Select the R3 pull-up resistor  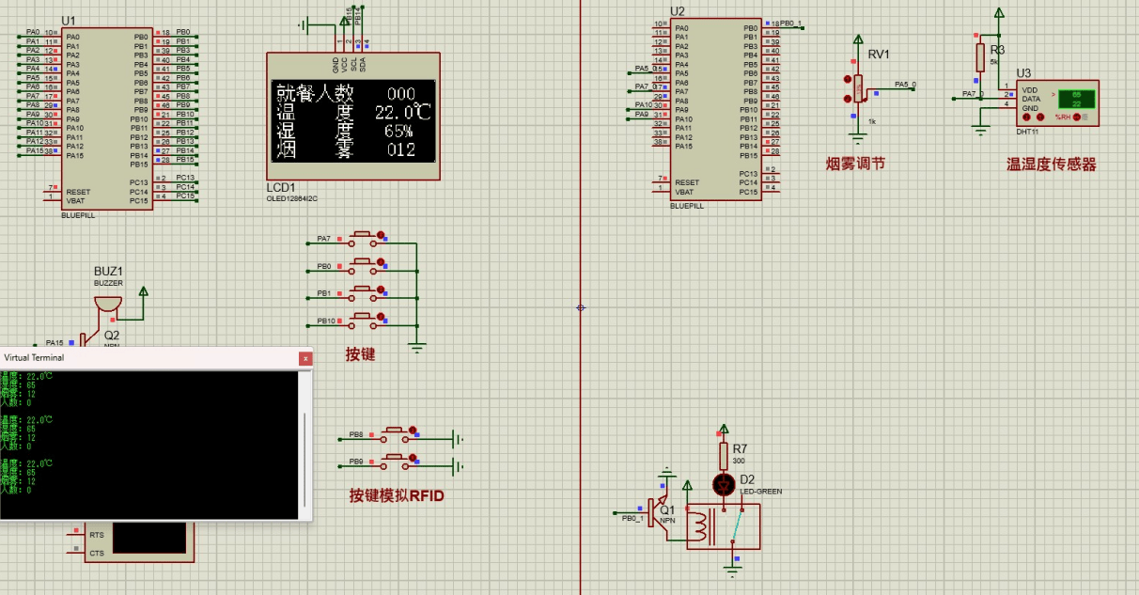(x=980, y=55)
